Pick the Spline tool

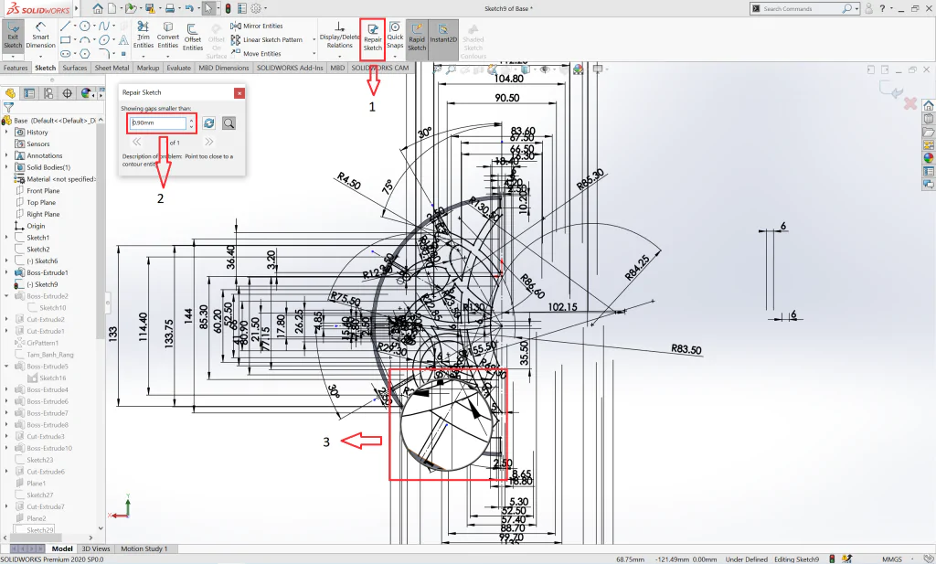click(x=104, y=26)
